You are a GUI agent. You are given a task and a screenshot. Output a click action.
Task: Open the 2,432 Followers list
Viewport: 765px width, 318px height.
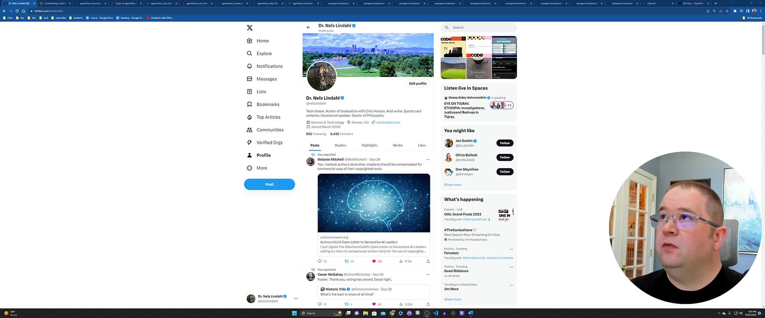click(x=341, y=134)
